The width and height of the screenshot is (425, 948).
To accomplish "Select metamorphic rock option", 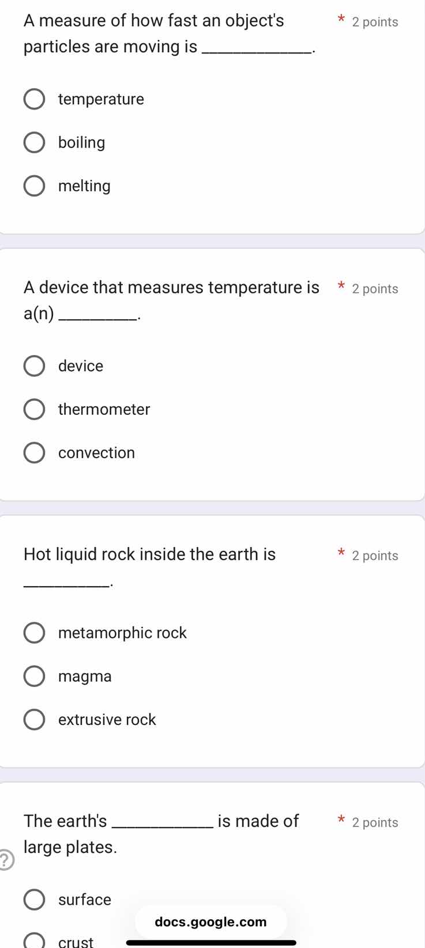I will (x=34, y=632).
